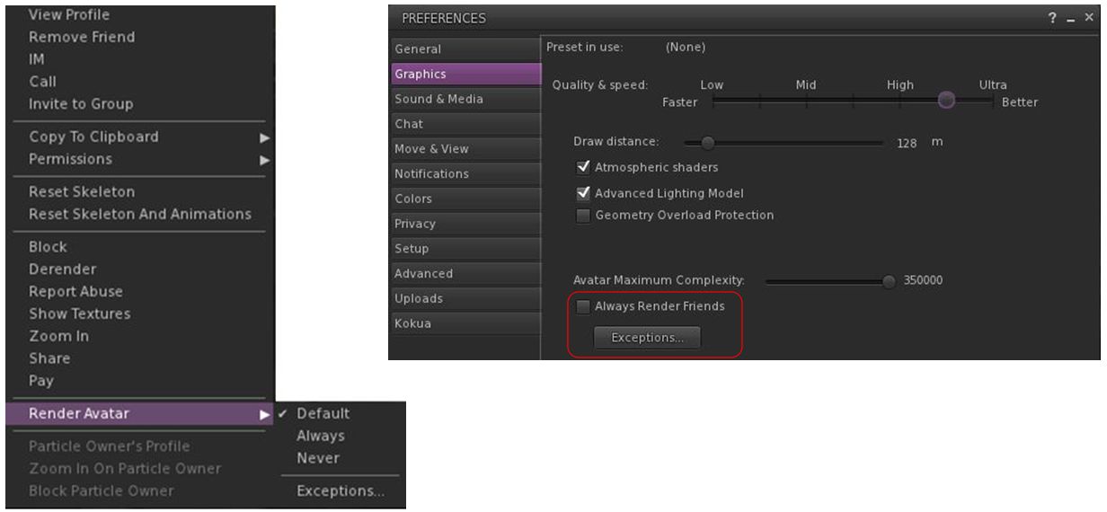The image size is (1107, 512).
Task: Enable the Atmospheric shaders checkbox
Action: pyautogui.click(x=584, y=167)
